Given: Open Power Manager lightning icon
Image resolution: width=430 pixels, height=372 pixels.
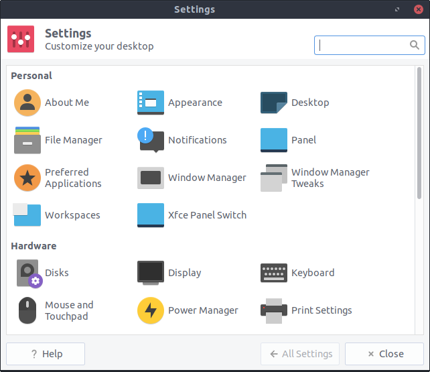Looking at the screenshot, I should 151,310.
